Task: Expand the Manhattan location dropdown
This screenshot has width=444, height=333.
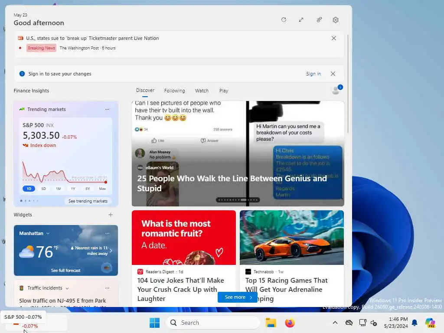Action: [x=48, y=233]
